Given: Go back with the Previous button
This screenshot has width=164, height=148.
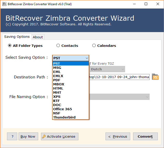Looking at the screenshot, I should click(118, 136).
